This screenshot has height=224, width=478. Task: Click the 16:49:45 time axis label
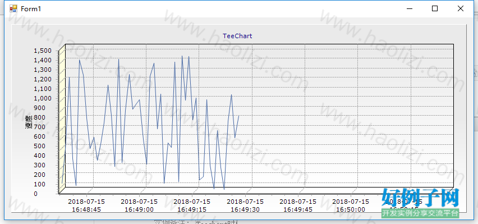coord(298,209)
